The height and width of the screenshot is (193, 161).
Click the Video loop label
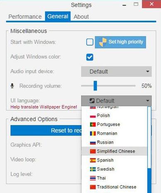(23, 159)
